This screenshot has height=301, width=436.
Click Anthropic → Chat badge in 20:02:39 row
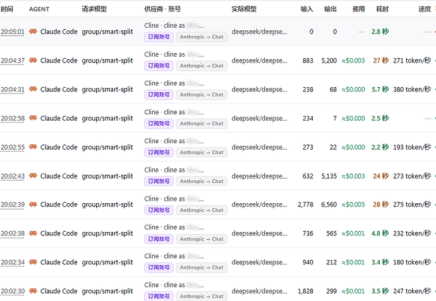pyautogui.click(x=202, y=210)
